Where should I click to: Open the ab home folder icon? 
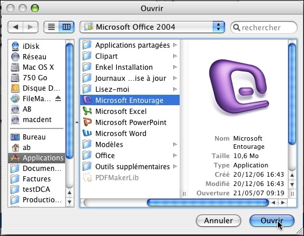tap(15, 148)
